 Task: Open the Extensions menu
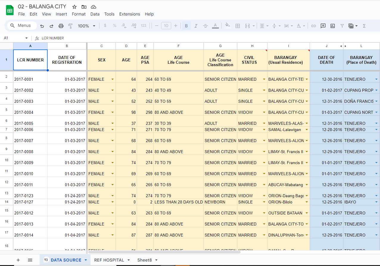(130, 14)
